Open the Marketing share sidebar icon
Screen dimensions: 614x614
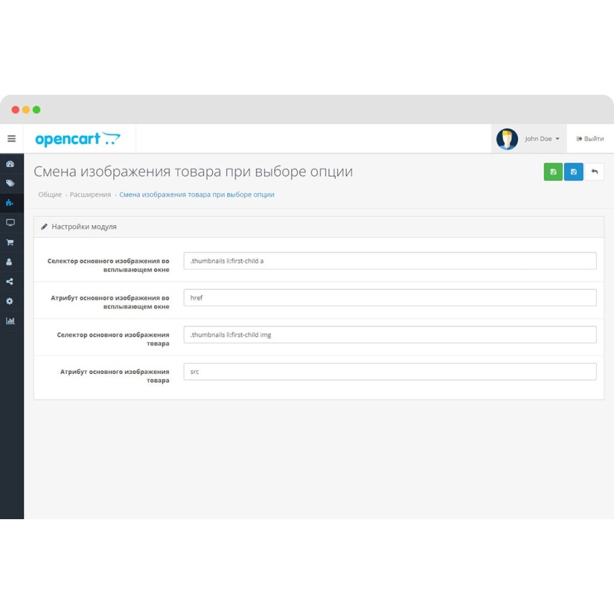10,282
